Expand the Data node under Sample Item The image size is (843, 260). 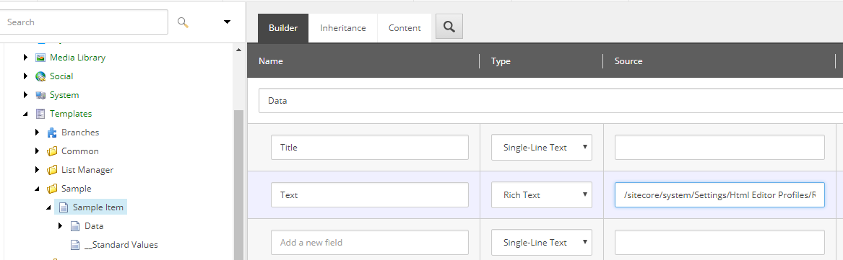[60, 226]
